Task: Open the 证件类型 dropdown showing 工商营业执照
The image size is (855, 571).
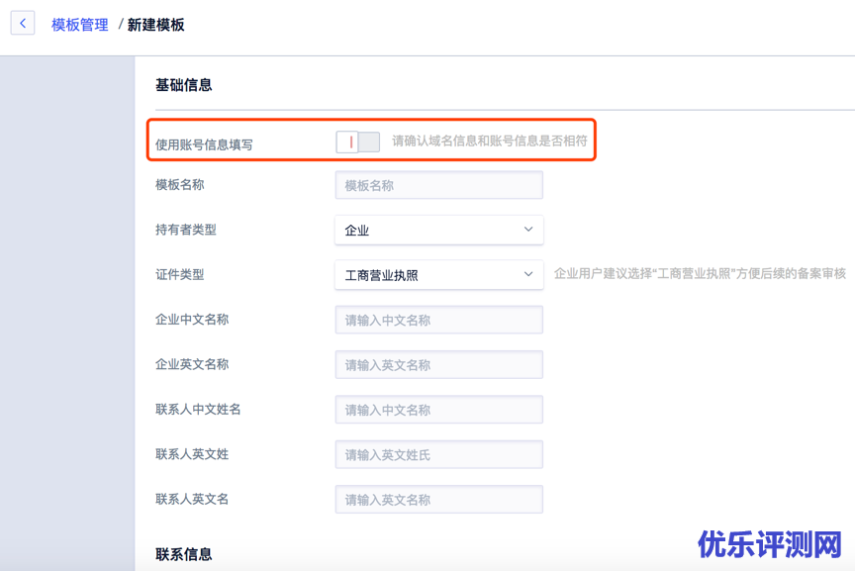Action: (x=438, y=275)
